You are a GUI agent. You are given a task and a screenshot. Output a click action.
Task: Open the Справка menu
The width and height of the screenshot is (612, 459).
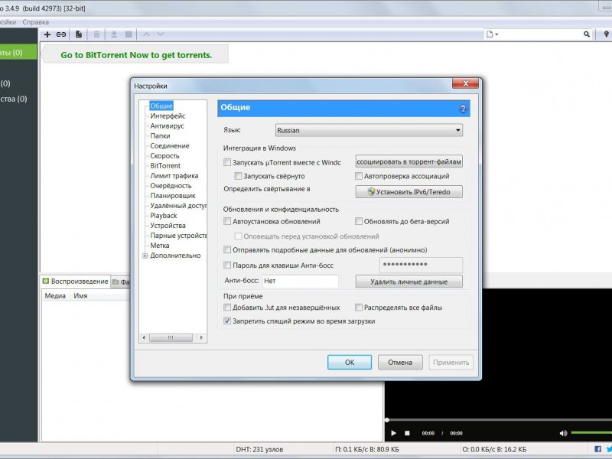[x=35, y=22]
